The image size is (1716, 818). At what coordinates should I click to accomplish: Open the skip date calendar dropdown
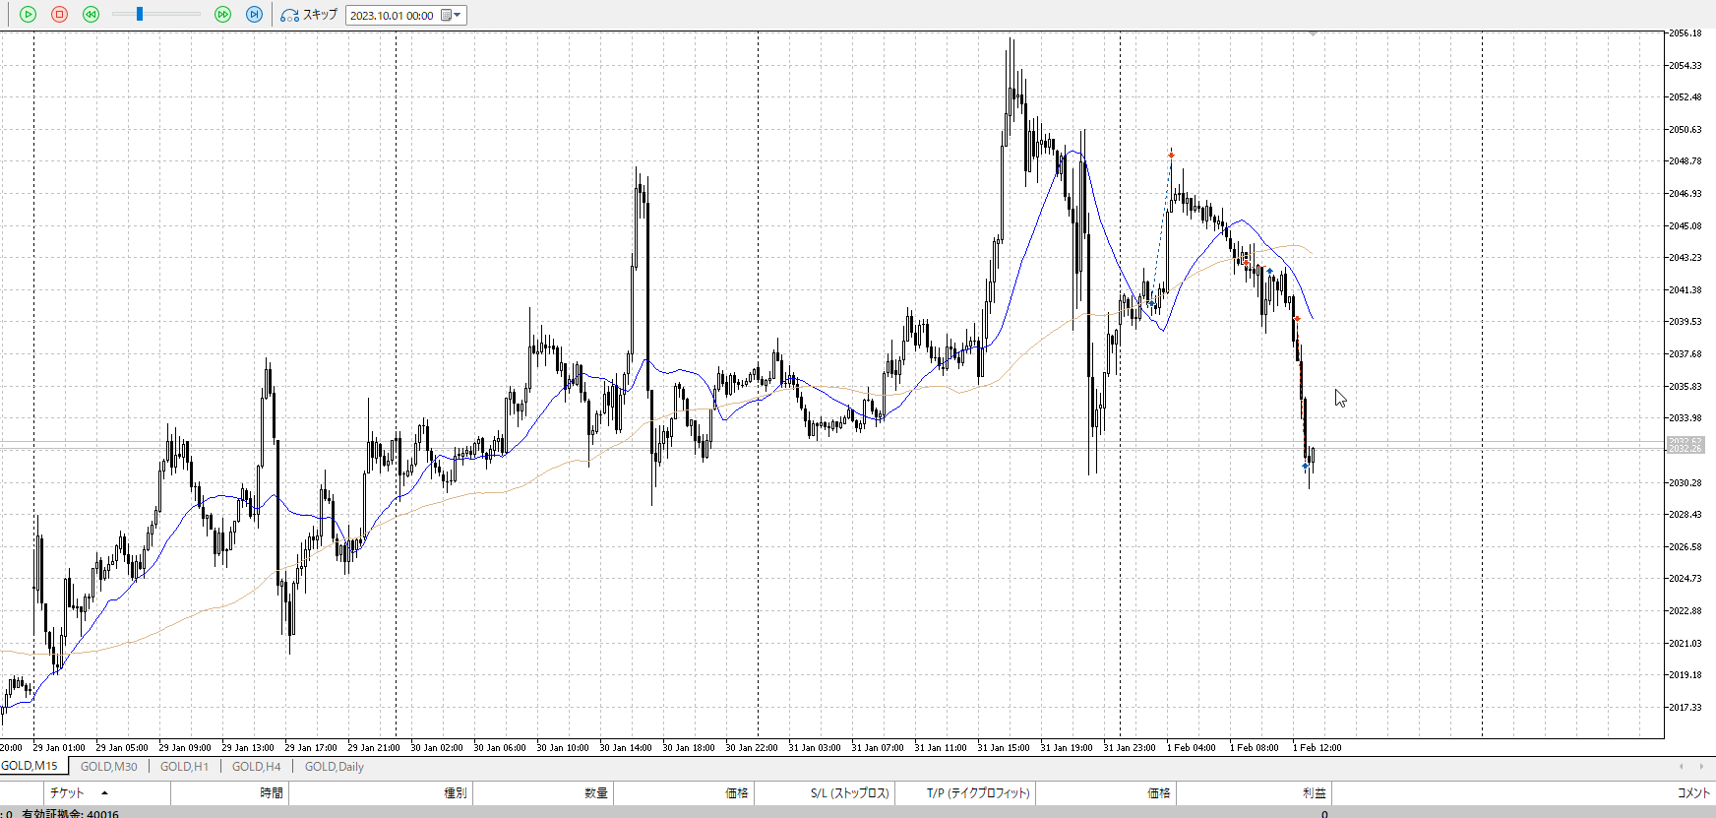click(x=452, y=15)
